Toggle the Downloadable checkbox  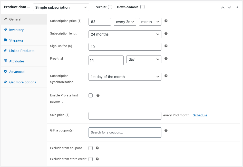tap(142, 7)
